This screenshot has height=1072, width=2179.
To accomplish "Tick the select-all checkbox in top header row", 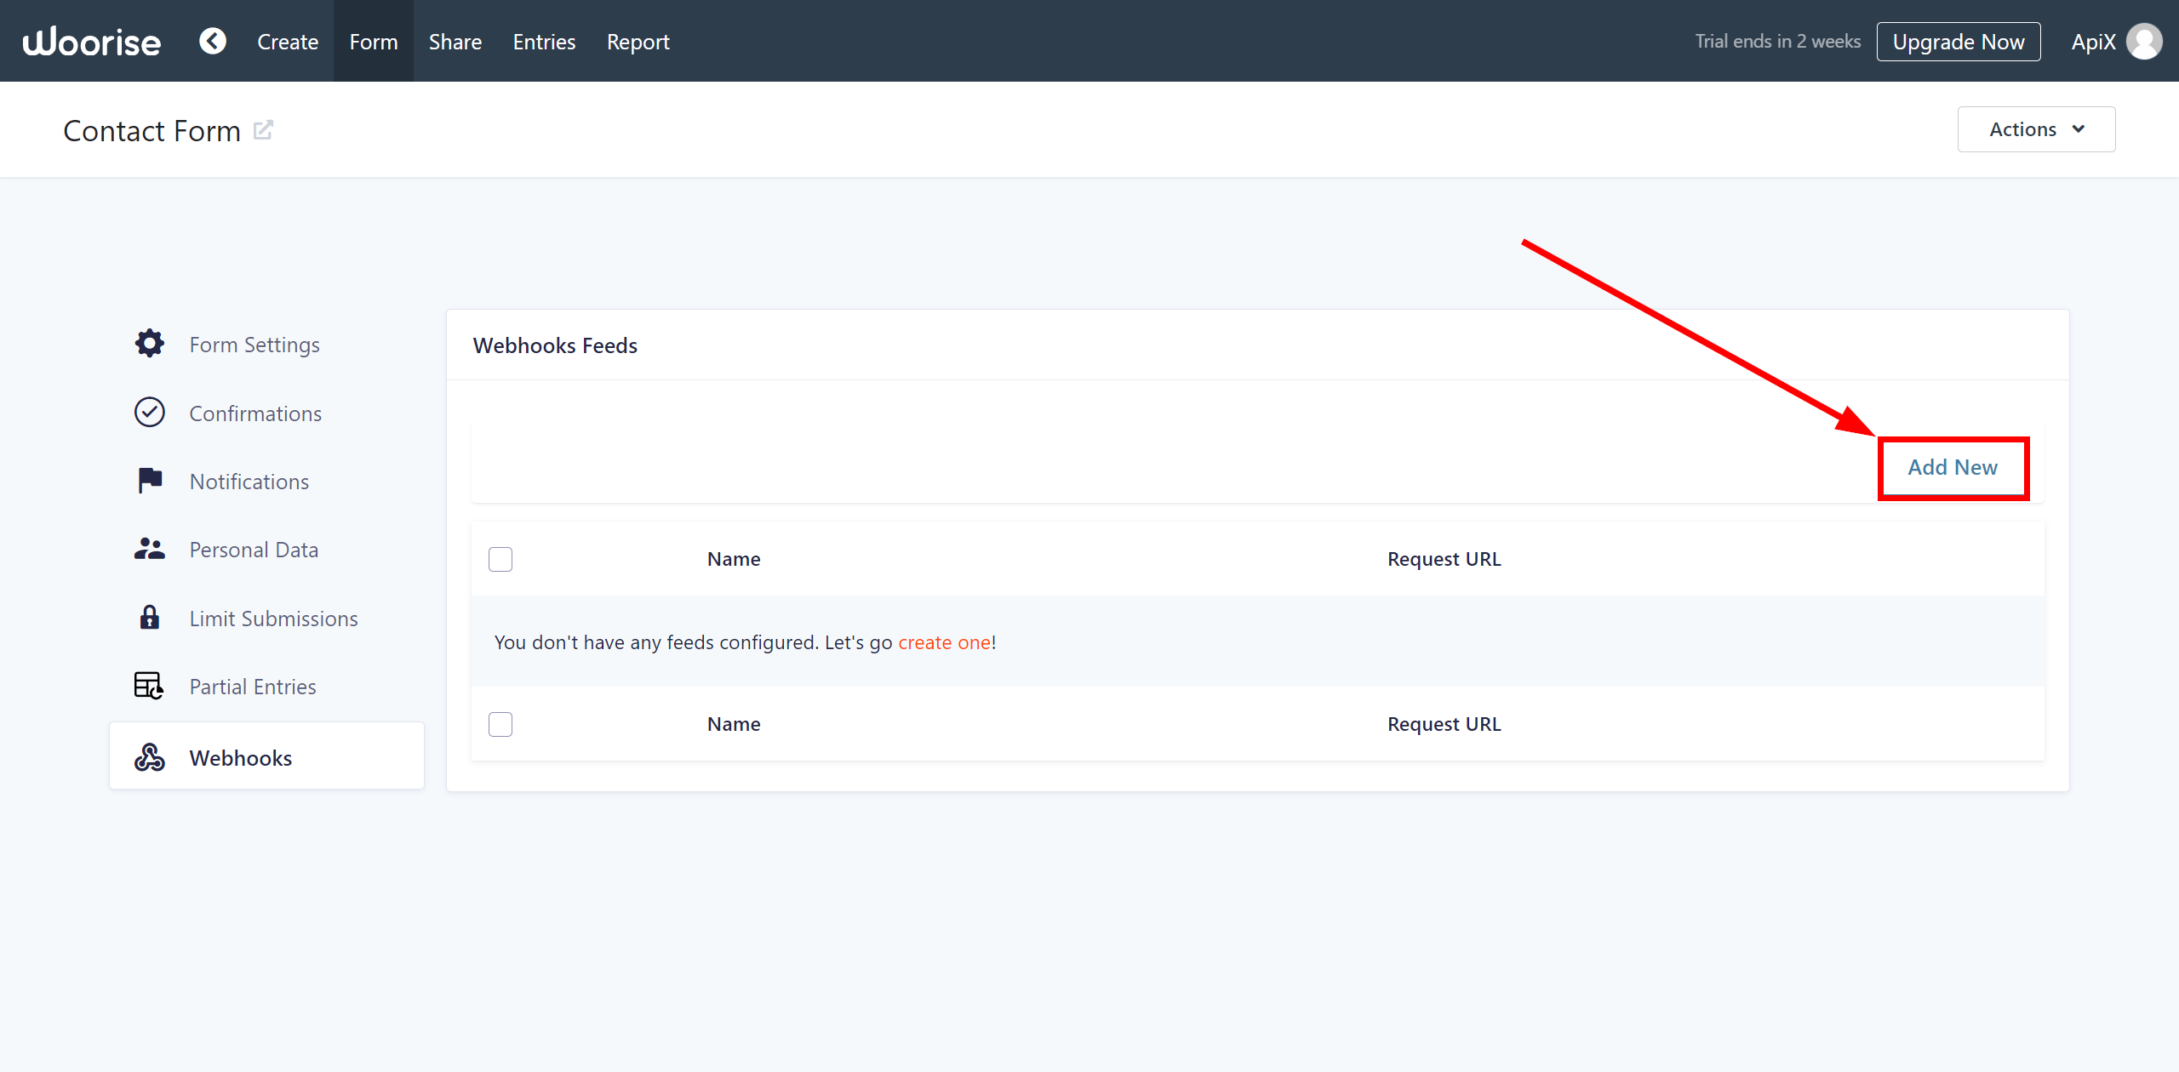I will click(x=500, y=559).
